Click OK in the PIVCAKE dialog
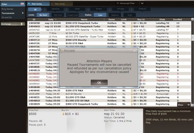Screen dimensions: 194x133 [99, 82]
